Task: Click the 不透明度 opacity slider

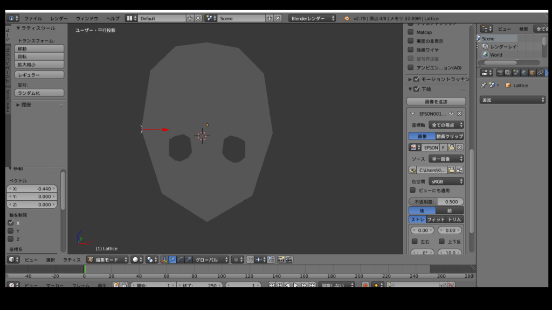Action: (436, 201)
